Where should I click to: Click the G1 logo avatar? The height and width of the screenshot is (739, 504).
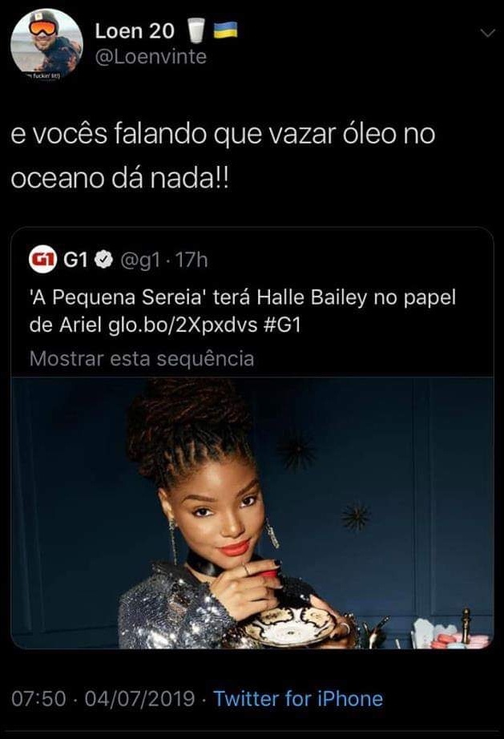pos(42,259)
